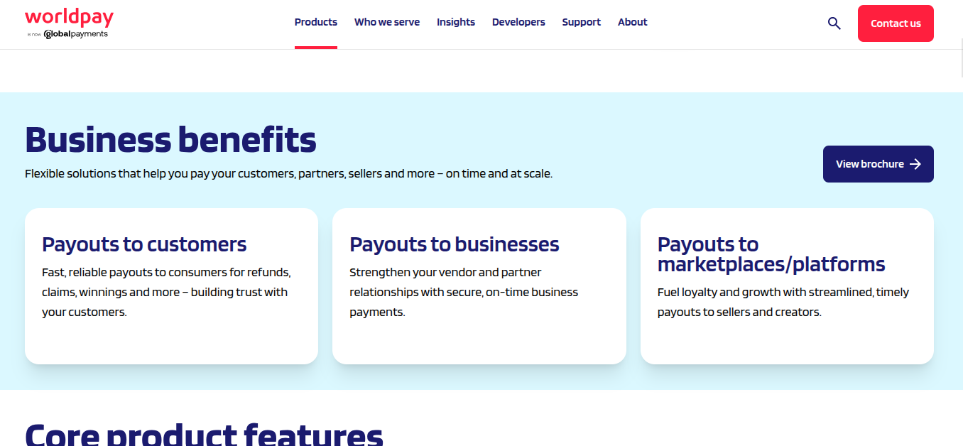Click the red Contact us button
The image size is (963, 446).
(896, 23)
